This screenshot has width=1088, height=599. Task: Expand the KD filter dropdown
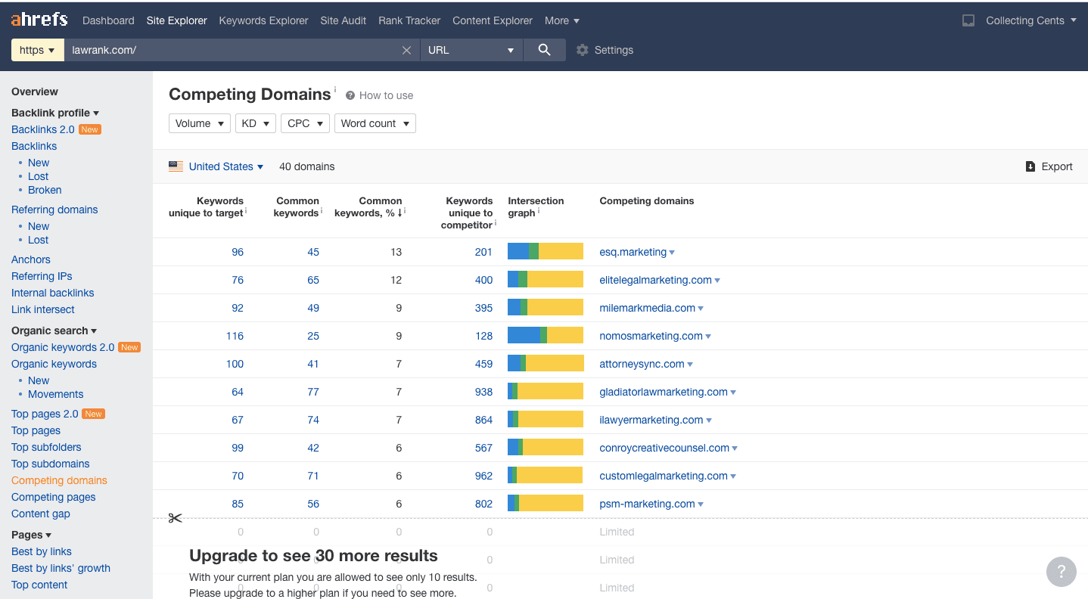(255, 123)
